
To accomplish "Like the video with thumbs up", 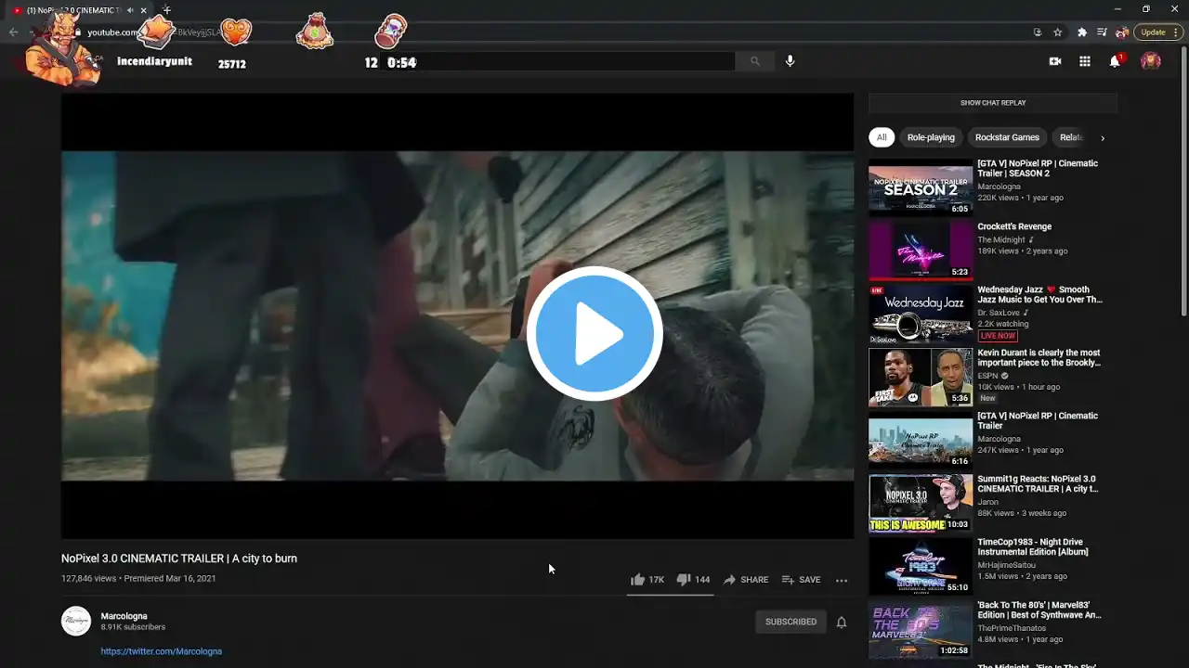I will 638,580.
